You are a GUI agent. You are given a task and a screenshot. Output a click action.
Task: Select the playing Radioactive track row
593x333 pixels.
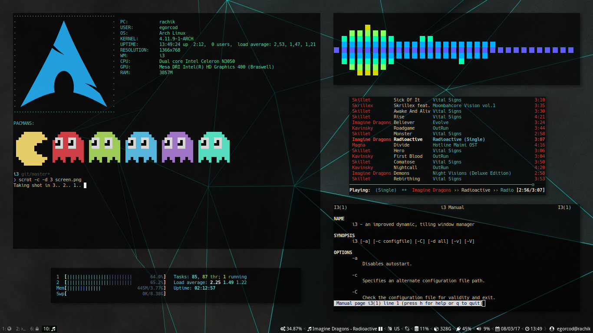click(448, 139)
